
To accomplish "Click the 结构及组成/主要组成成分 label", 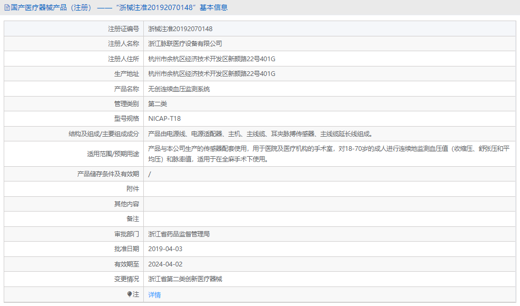I will (x=104, y=134).
